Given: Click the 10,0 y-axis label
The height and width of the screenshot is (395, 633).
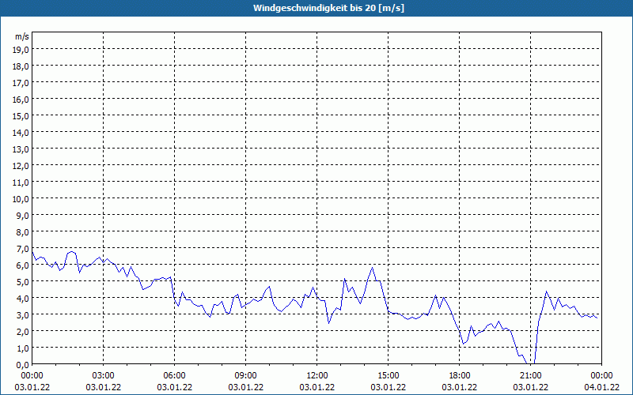Looking at the screenshot, I should (x=21, y=199).
